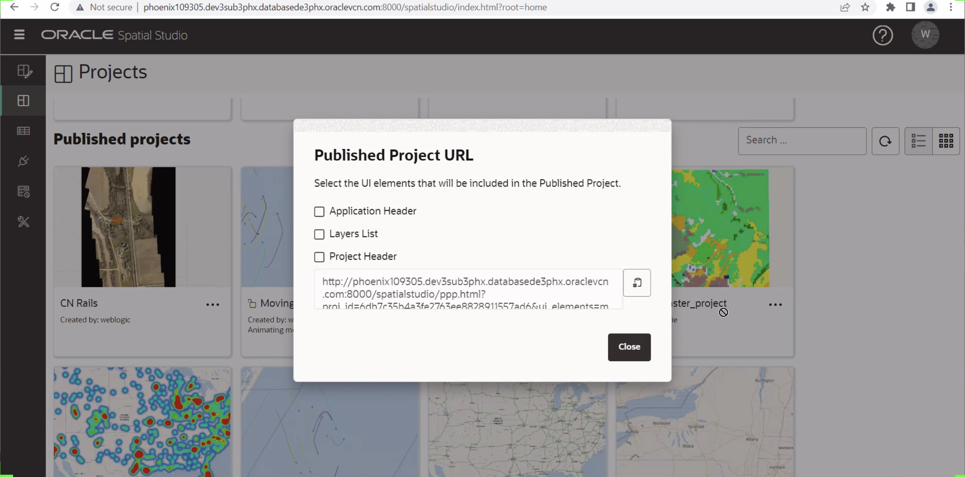Click the projects search field
This screenshot has height=477, width=965.
pyautogui.click(x=802, y=141)
